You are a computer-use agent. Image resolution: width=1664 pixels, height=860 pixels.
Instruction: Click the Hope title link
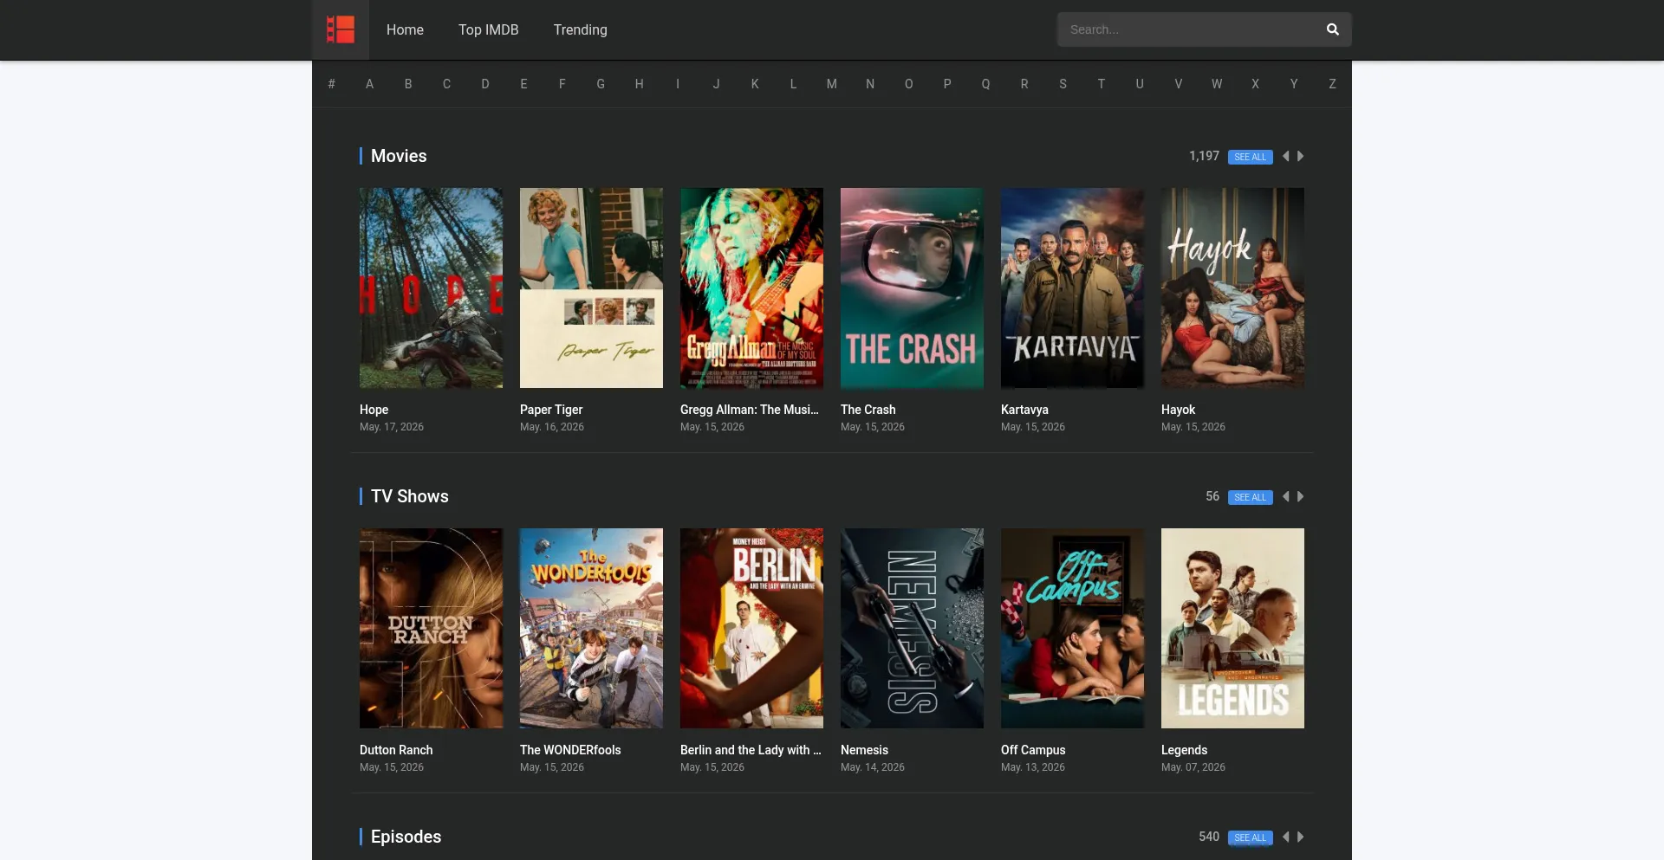(x=374, y=410)
